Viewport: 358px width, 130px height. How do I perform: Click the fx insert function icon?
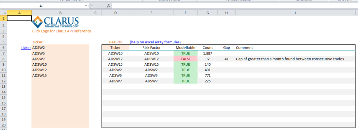pyautogui.click(x=108, y=6)
